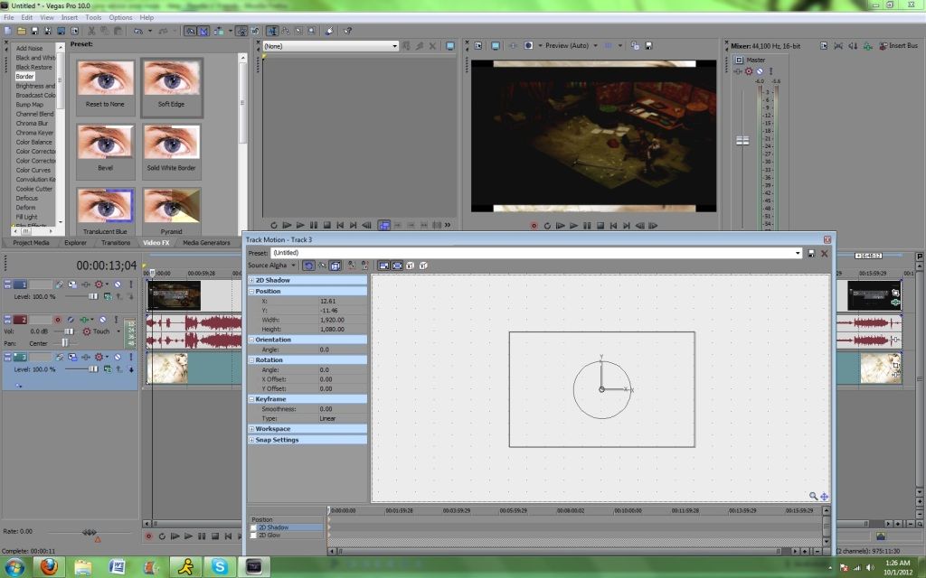The image size is (926, 578).
Task: Open track FX on audio track 2
Action: point(84,320)
